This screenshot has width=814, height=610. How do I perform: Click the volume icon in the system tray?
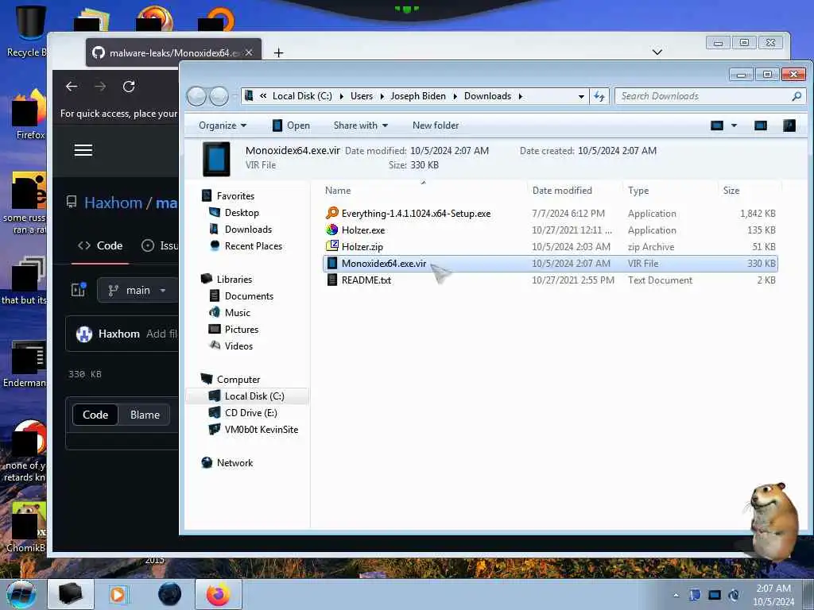click(734, 595)
